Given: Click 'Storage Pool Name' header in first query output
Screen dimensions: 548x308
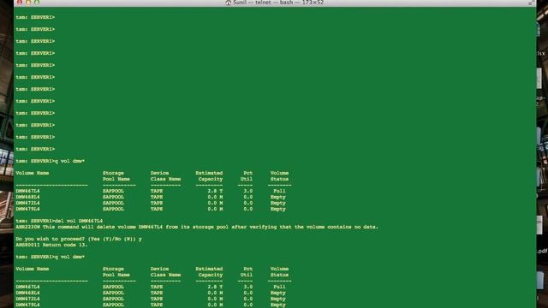Looking at the screenshot, I should click(116, 176).
